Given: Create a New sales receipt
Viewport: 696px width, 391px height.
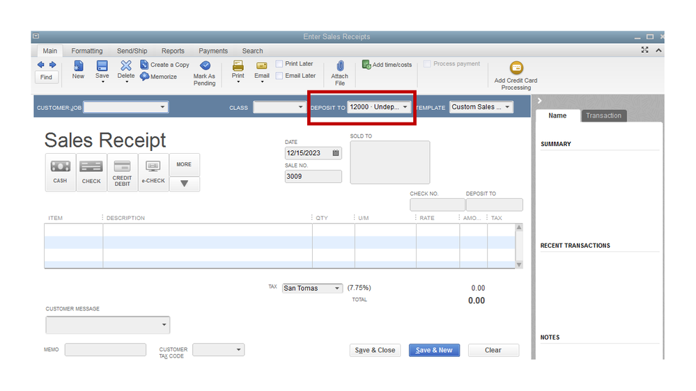Looking at the screenshot, I should click(78, 70).
